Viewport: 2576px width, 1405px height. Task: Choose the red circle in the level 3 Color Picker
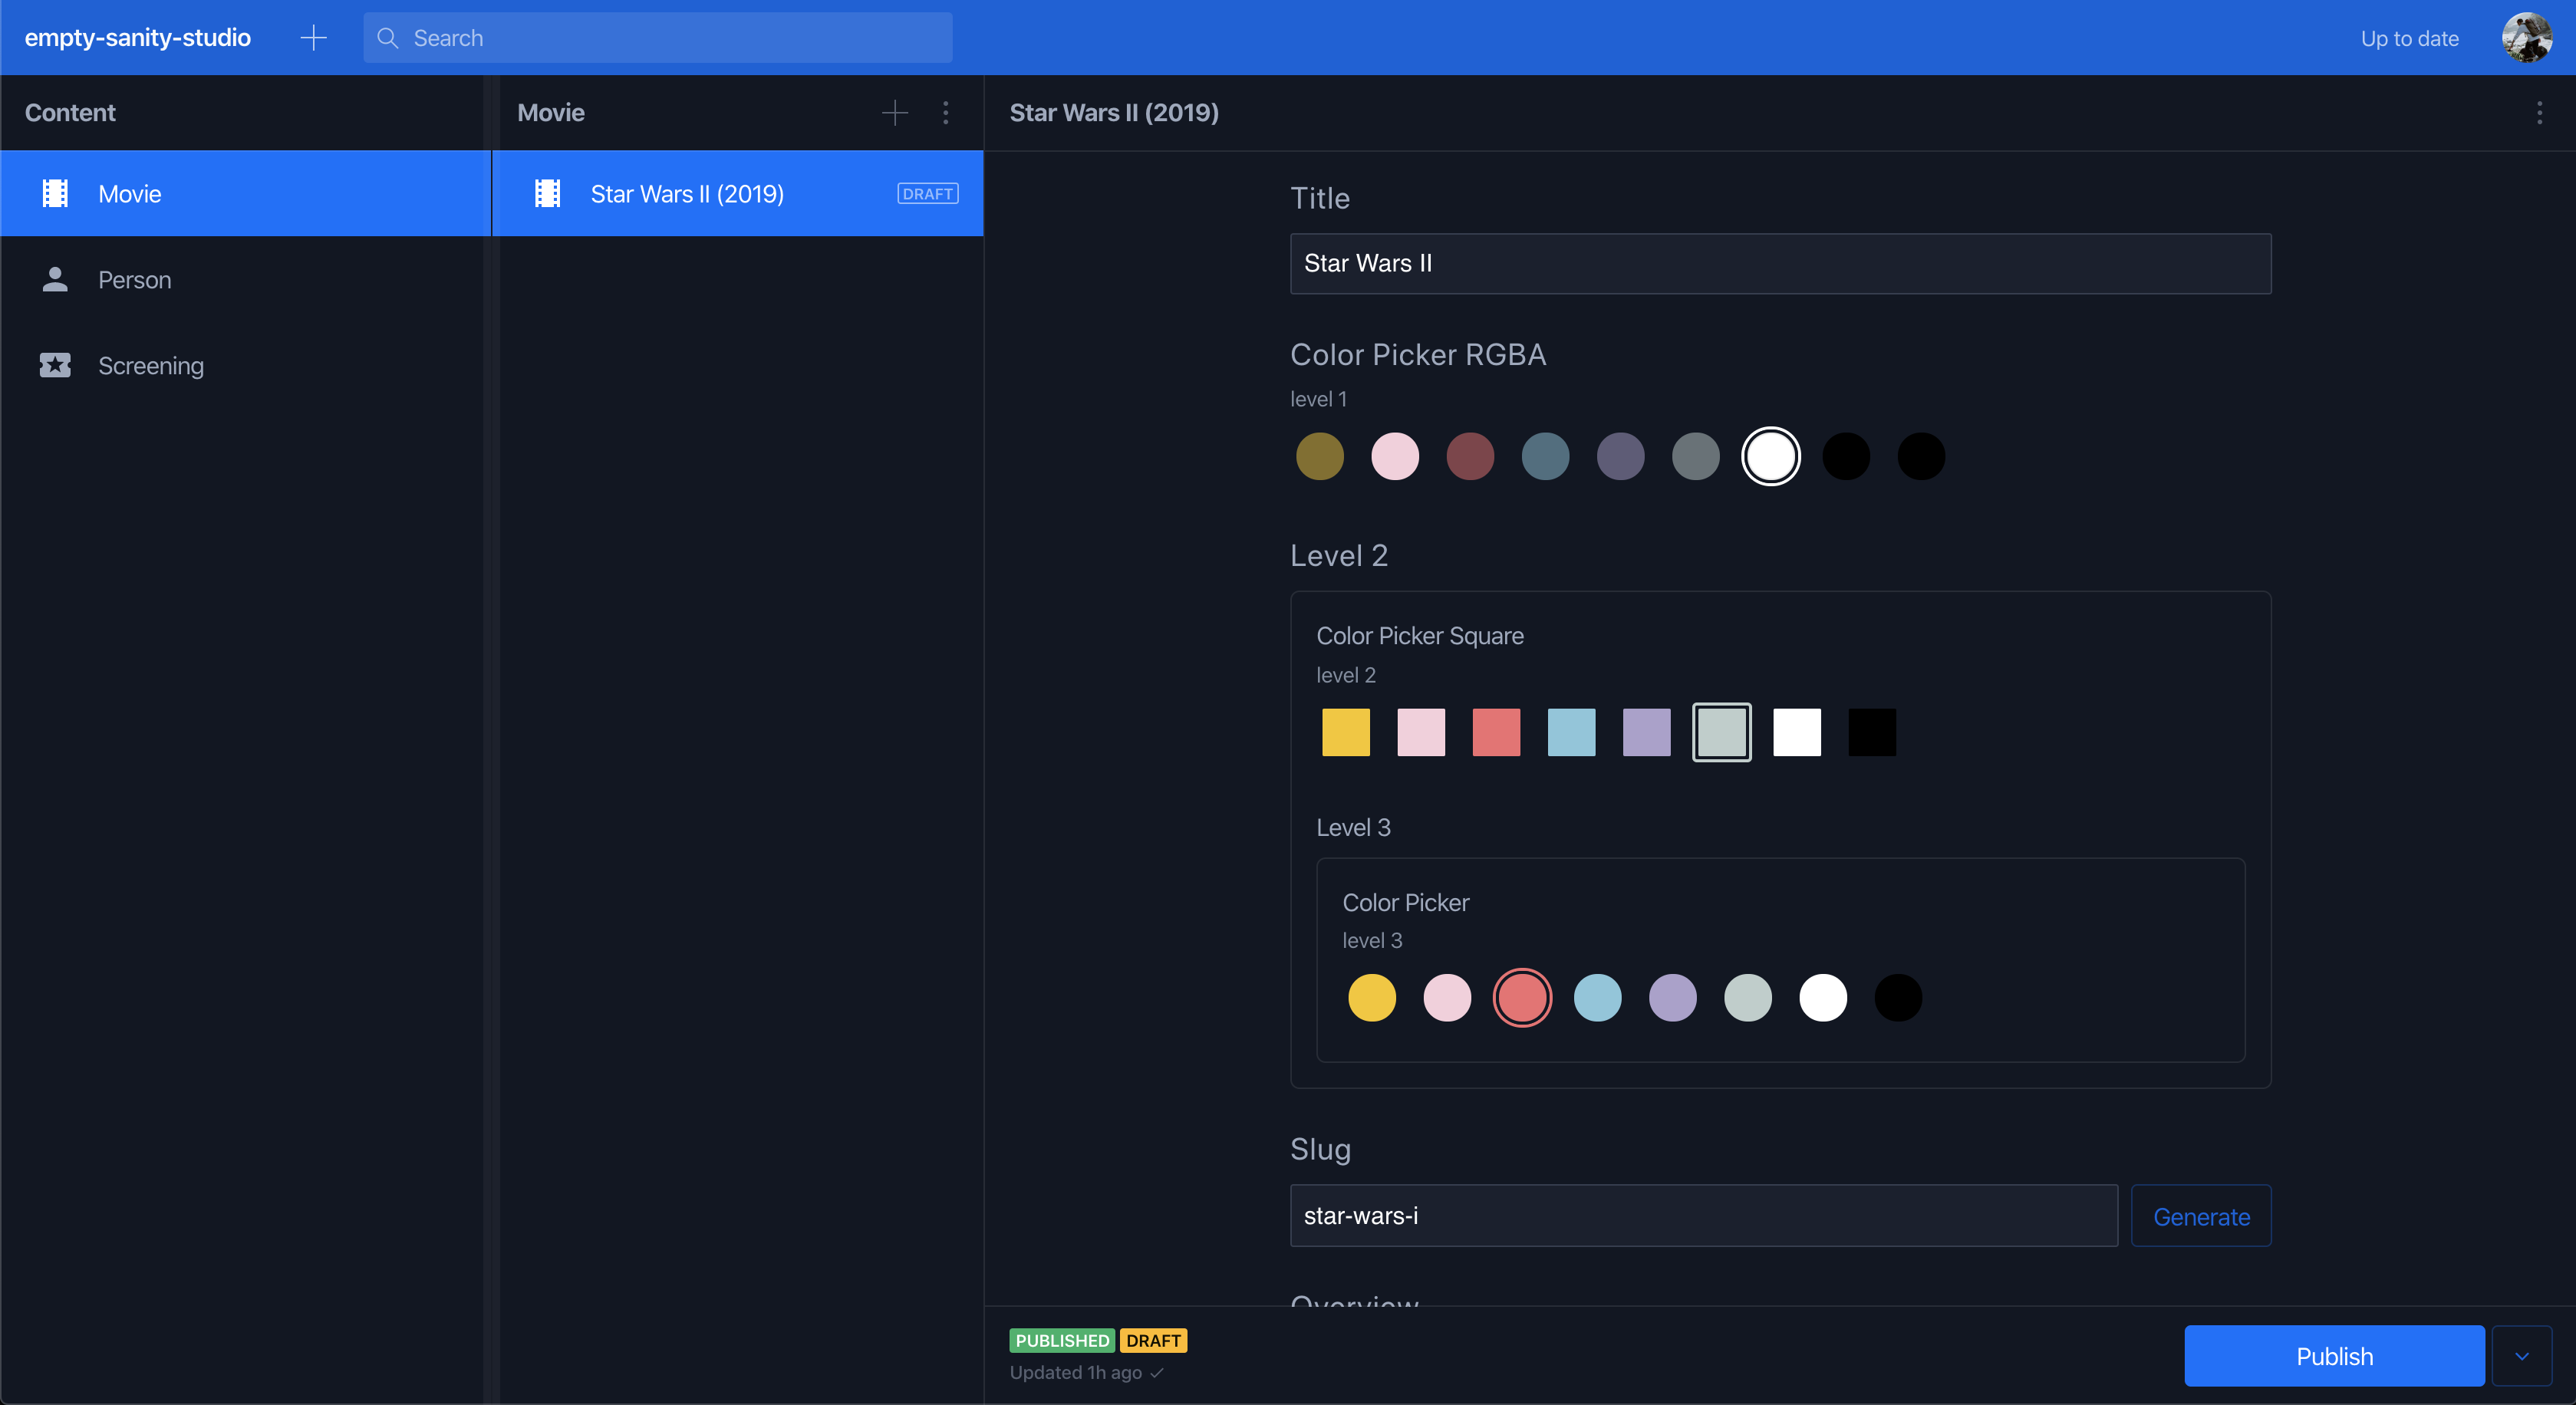pos(1522,997)
